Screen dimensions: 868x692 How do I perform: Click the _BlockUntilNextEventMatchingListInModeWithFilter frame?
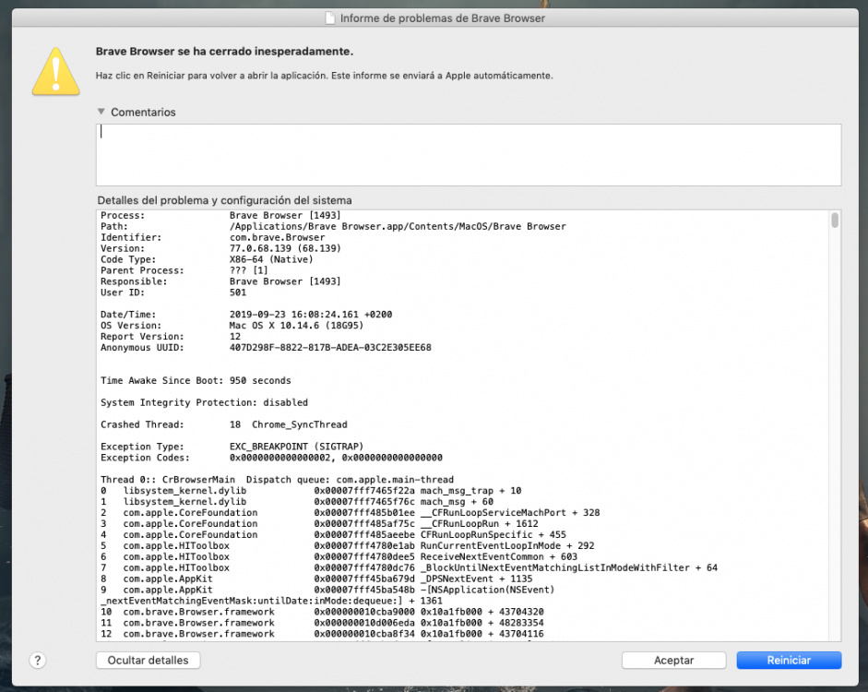[x=409, y=568]
